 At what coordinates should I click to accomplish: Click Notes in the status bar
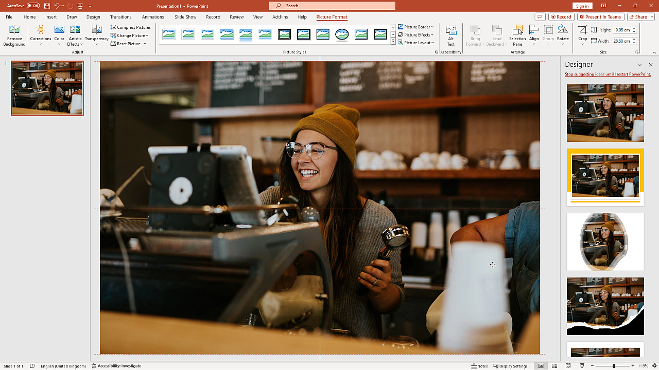(x=480, y=366)
